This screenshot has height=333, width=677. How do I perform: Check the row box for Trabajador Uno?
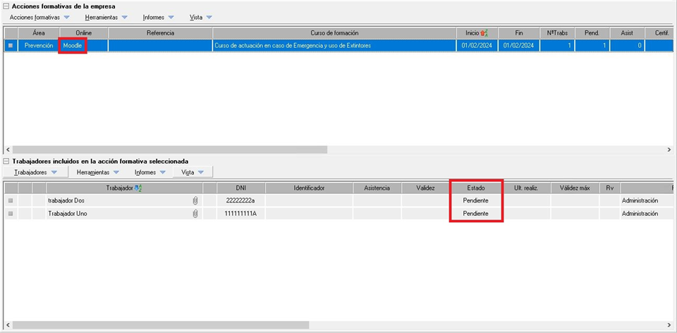11,214
